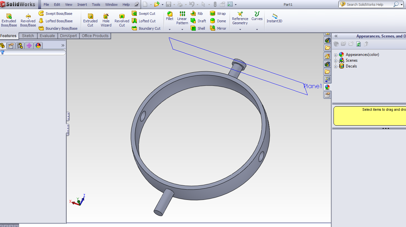This screenshot has height=227, width=406.
Task: Click the Open document folder icon
Action: (157, 5)
